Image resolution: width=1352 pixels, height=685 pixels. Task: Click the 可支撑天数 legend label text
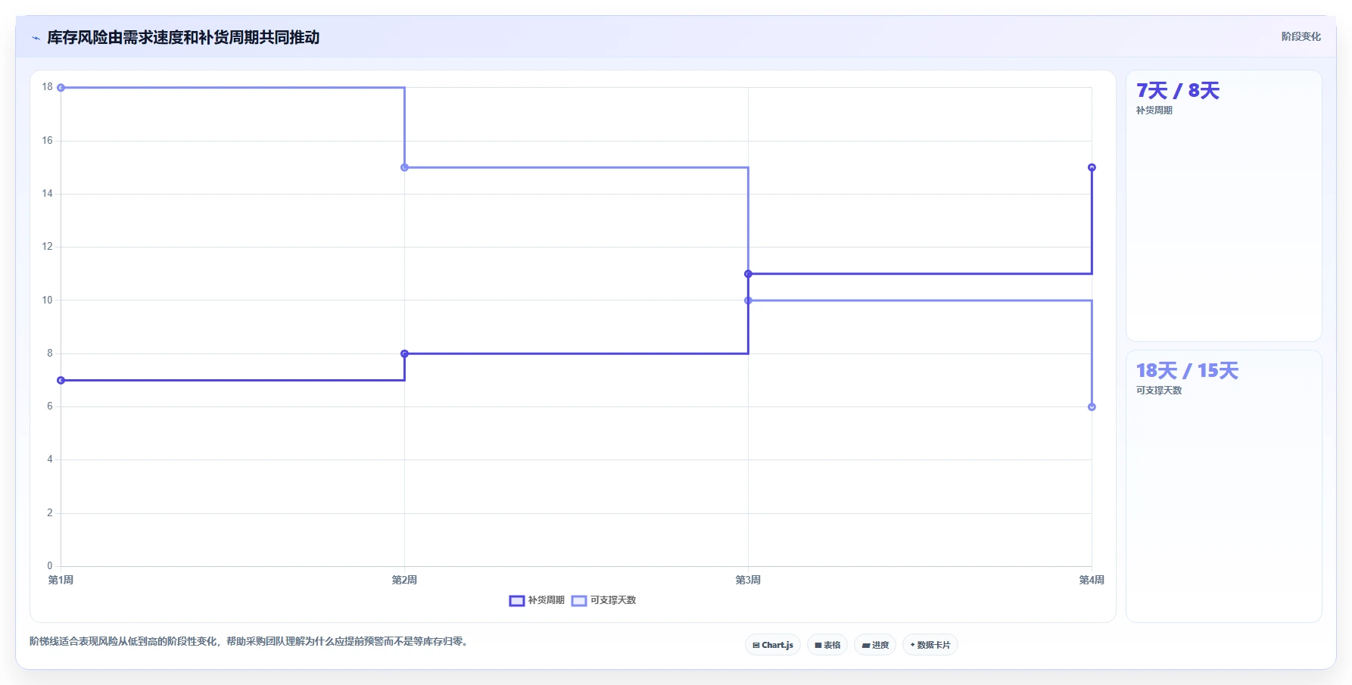[613, 600]
